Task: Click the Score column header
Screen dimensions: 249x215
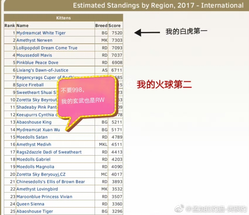Action: click(x=114, y=26)
